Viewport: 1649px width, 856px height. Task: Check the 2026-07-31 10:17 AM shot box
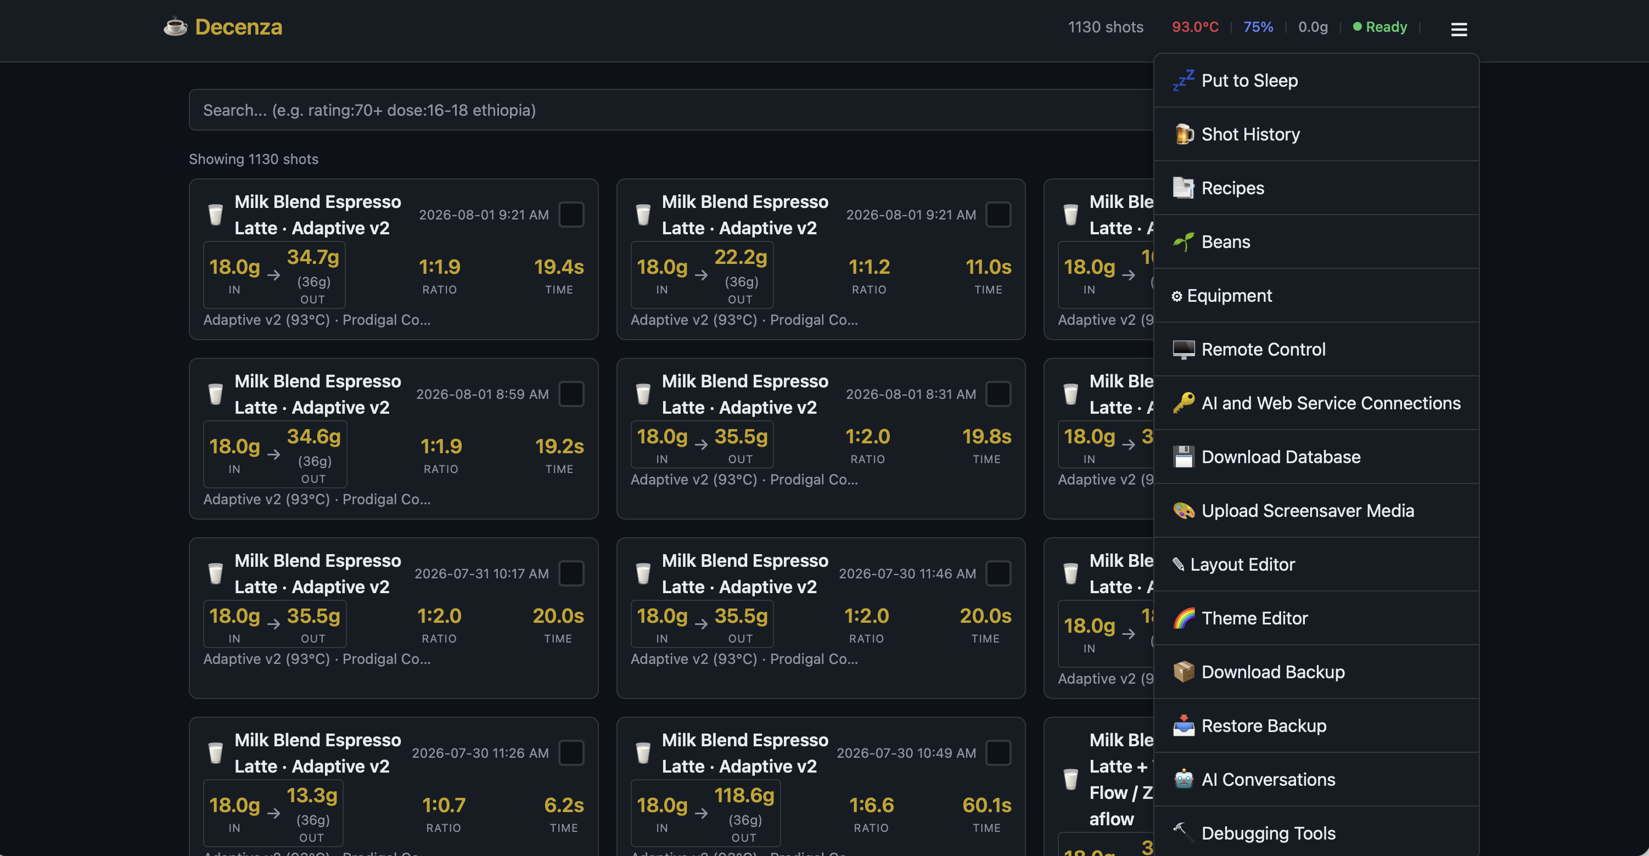point(571,574)
